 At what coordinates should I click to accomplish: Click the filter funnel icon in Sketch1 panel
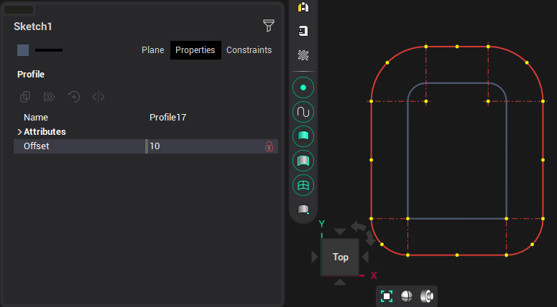(x=268, y=26)
